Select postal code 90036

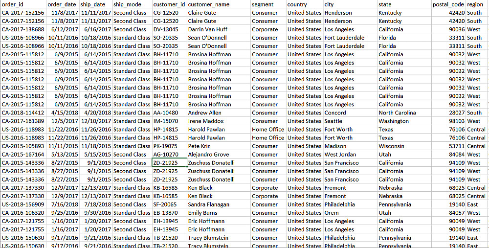click(x=449, y=29)
